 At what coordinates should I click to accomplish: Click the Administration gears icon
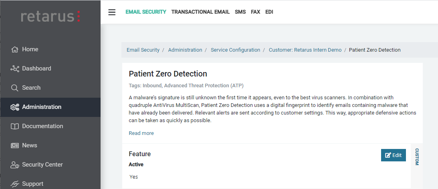15,107
